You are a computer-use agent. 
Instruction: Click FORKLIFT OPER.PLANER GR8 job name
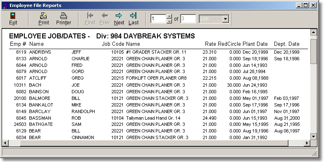156,78
